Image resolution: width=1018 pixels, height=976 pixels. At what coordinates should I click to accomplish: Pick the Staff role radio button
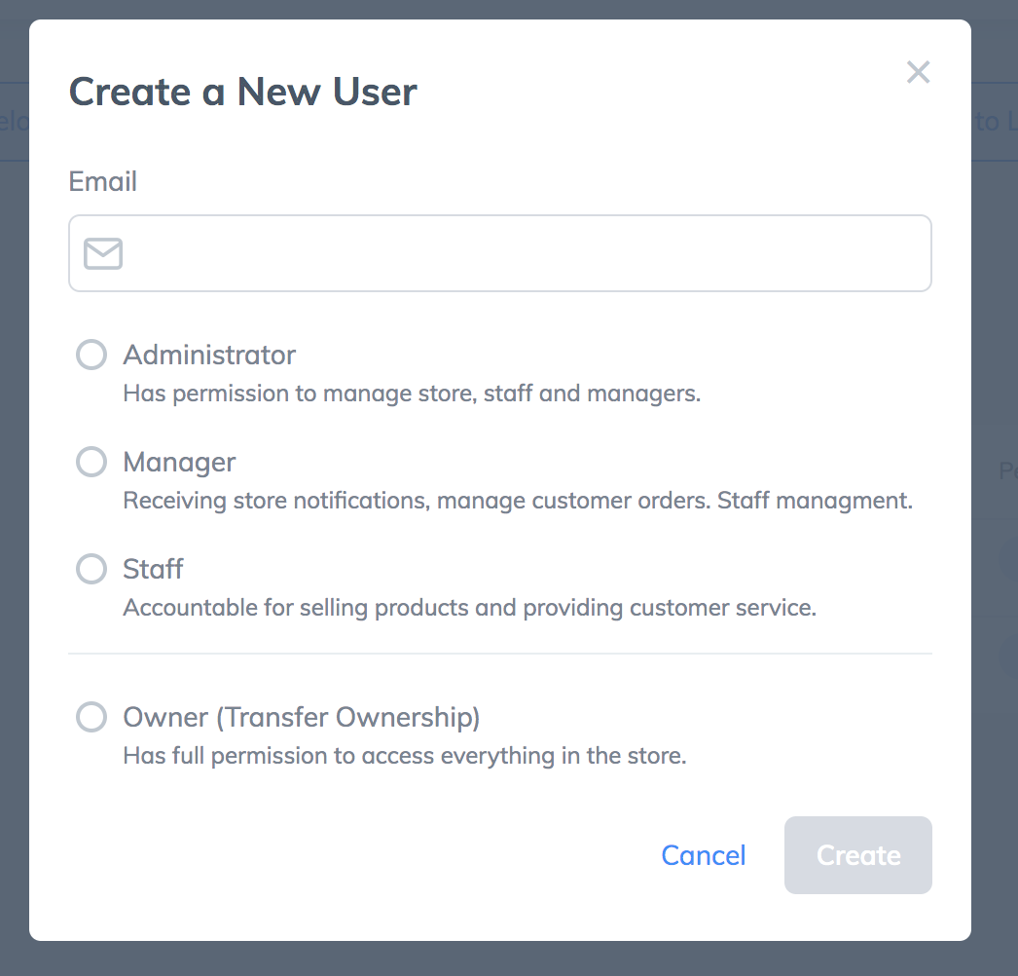tap(91, 569)
